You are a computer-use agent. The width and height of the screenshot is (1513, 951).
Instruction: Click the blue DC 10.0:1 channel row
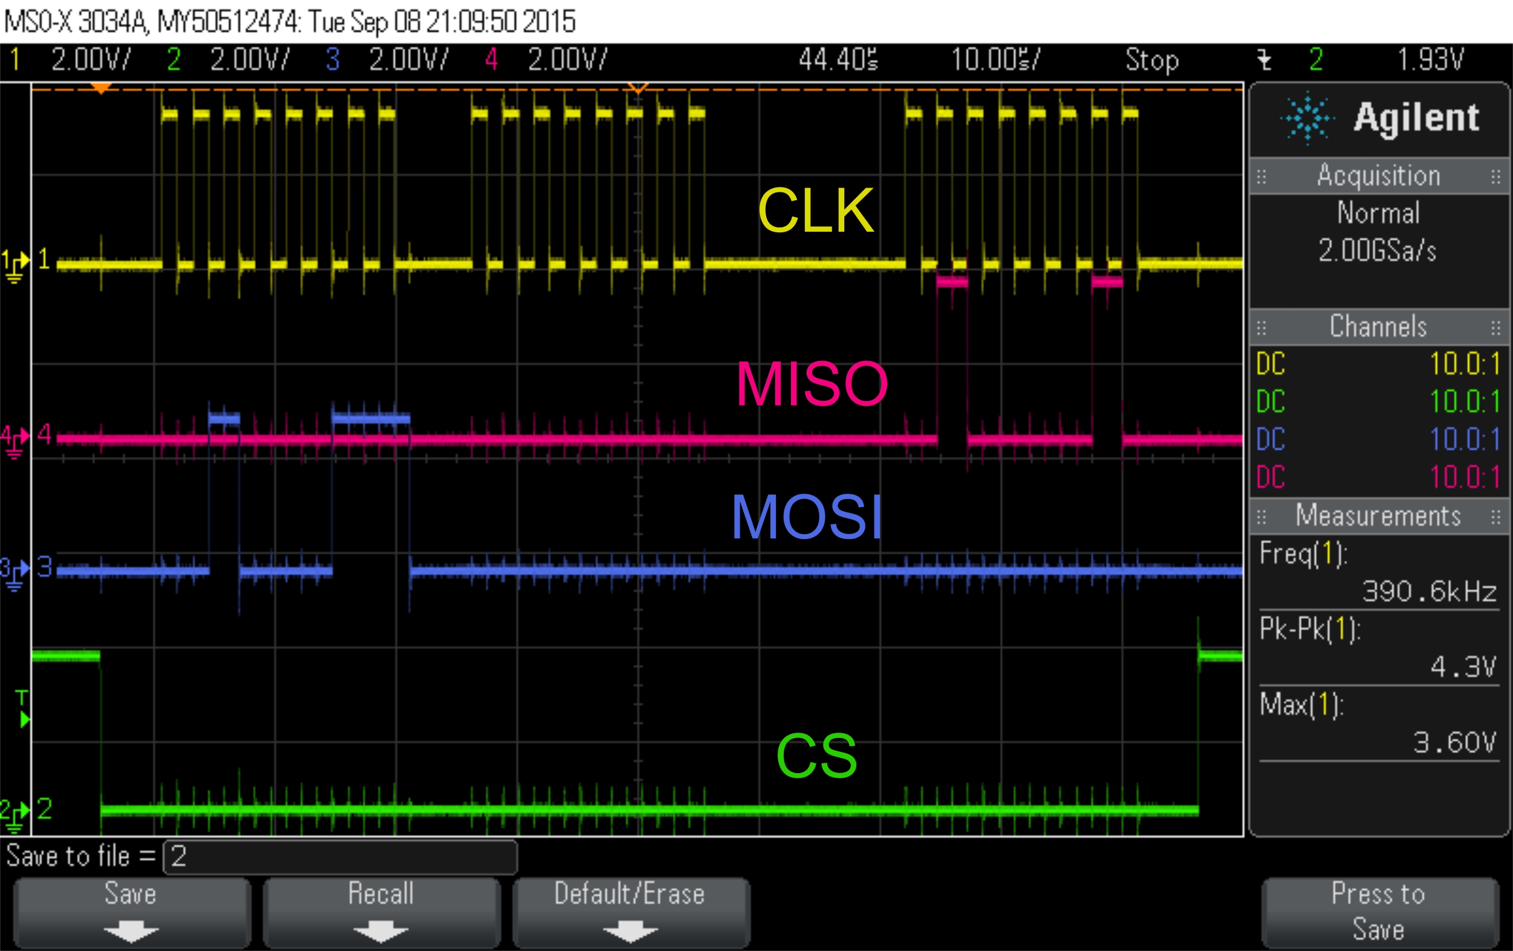(x=1379, y=440)
